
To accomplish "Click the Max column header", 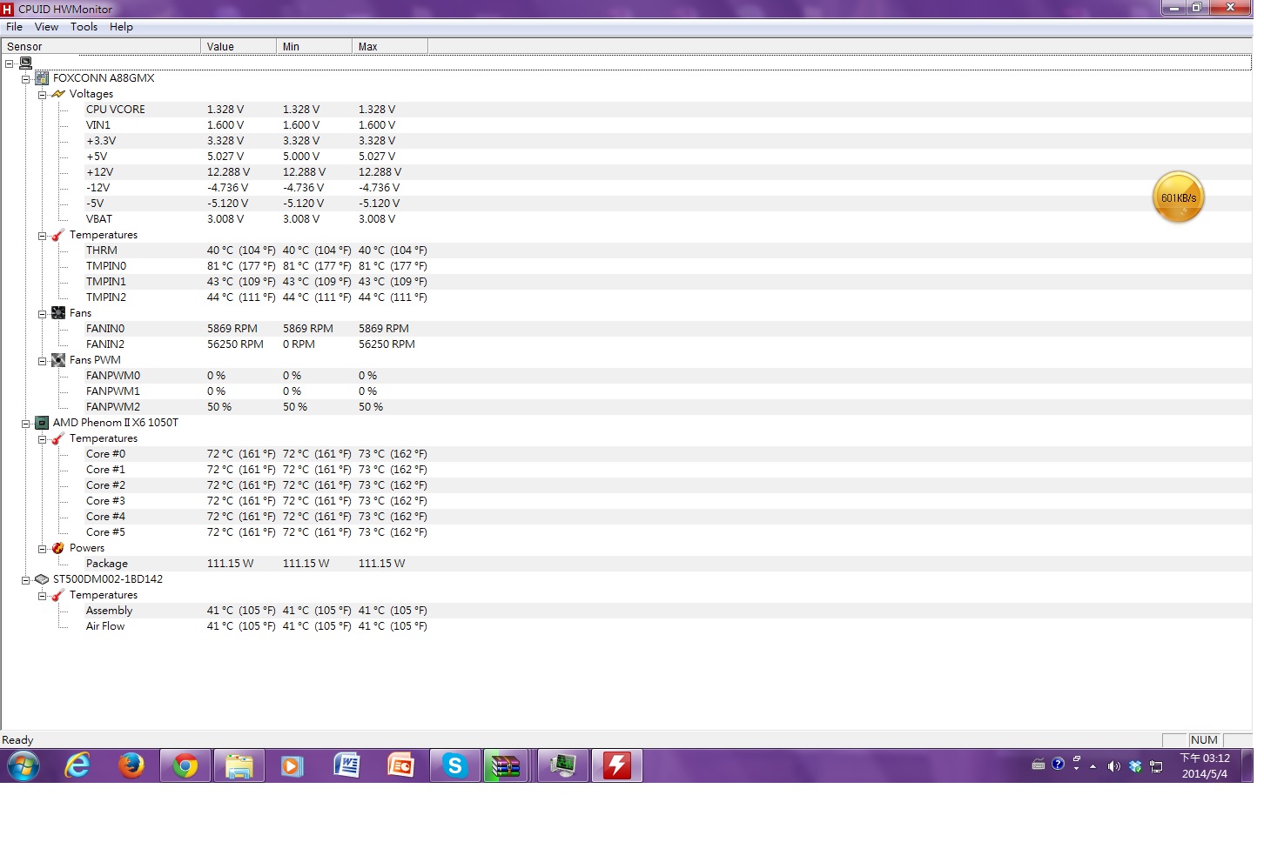I will point(390,46).
